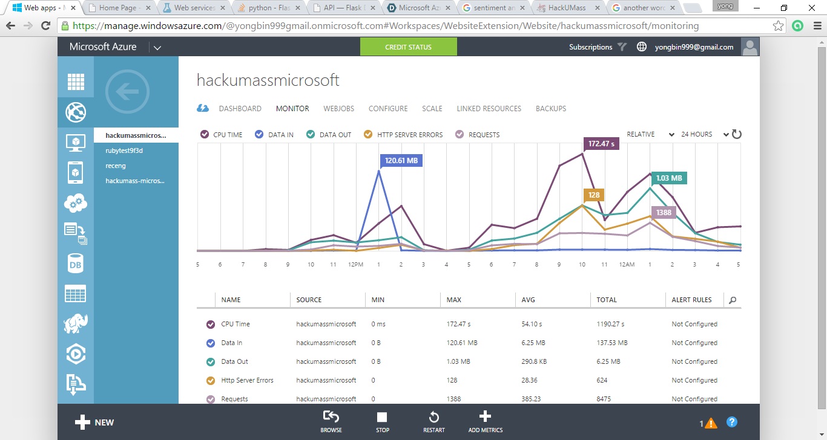
Task: Switch to the API — Flask browser tab
Action: tap(344, 8)
